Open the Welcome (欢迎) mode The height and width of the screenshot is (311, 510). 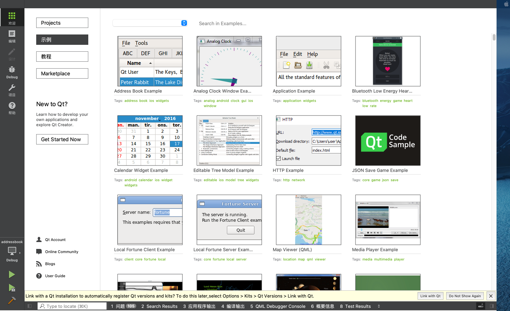coord(12,17)
